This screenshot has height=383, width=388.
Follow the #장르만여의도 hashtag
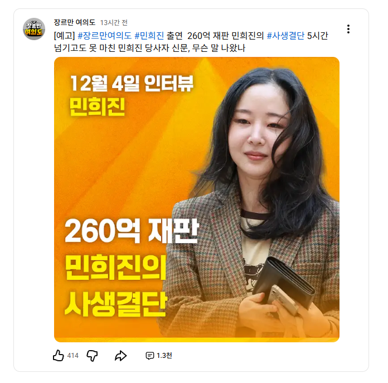[x=105, y=36]
